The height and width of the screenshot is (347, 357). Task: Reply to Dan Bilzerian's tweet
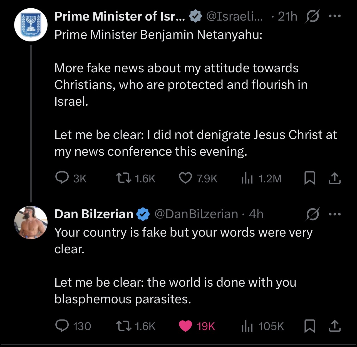point(62,326)
